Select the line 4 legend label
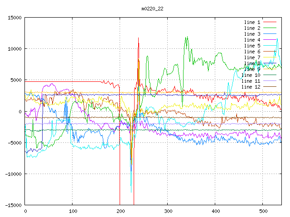 click(x=252, y=40)
